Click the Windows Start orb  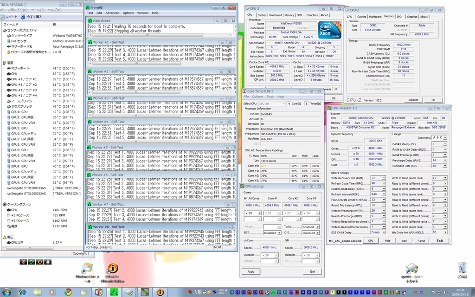(x=6, y=292)
